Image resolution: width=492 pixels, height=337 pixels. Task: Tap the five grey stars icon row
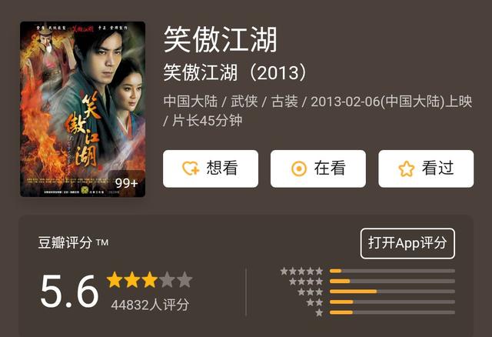tap(301, 271)
